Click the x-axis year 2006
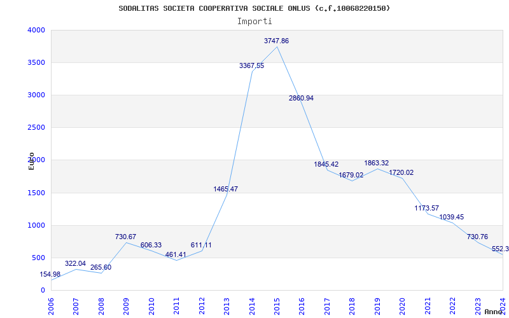This screenshot has width=509, height=318. tap(51, 306)
